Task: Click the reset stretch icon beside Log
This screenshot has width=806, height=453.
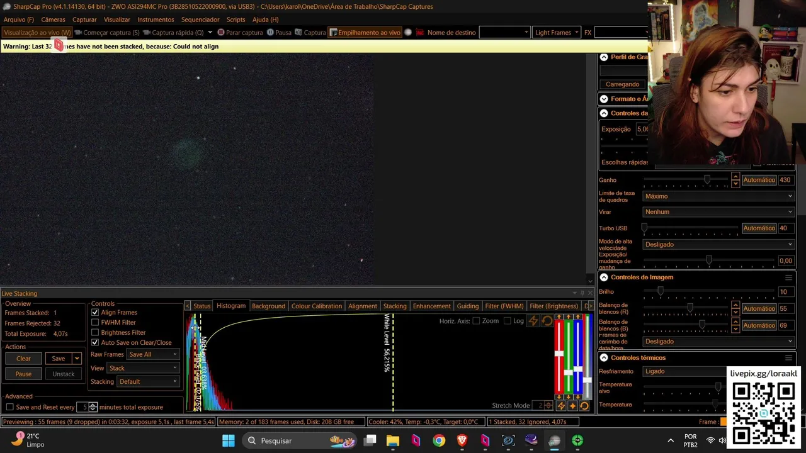Action: coord(547,322)
